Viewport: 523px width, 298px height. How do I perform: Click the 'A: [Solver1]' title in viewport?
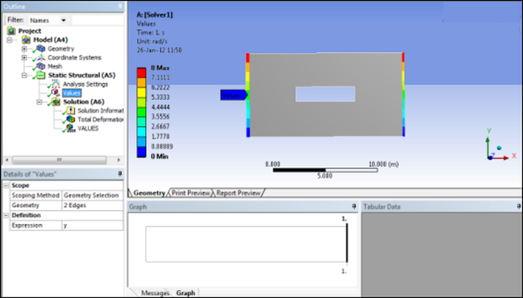(x=155, y=15)
